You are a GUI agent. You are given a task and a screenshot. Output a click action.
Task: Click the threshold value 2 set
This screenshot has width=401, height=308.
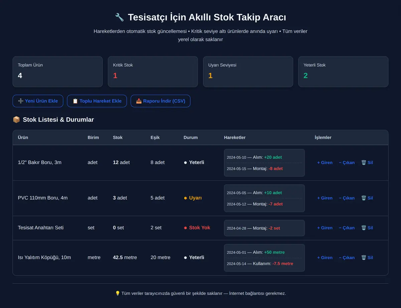point(156,228)
